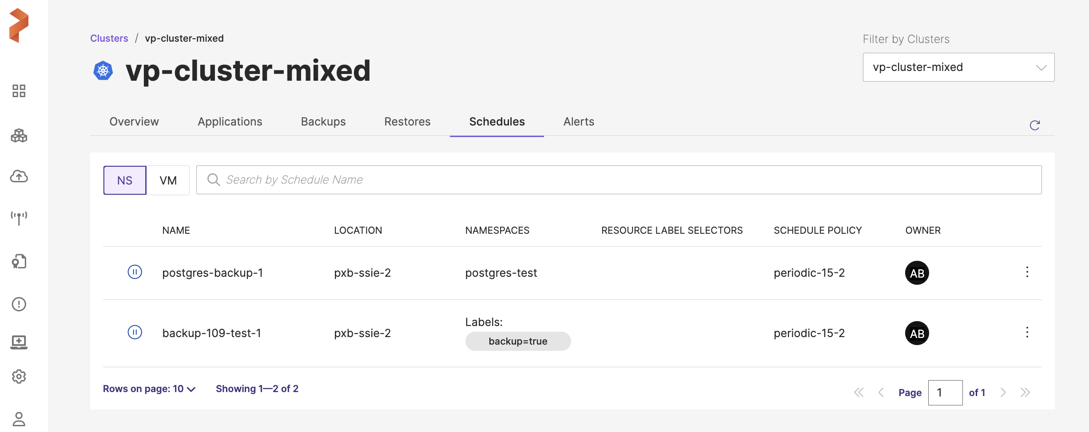The width and height of the screenshot is (1089, 432).
Task: Open the user profile icon in sidebar
Action: click(x=19, y=419)
